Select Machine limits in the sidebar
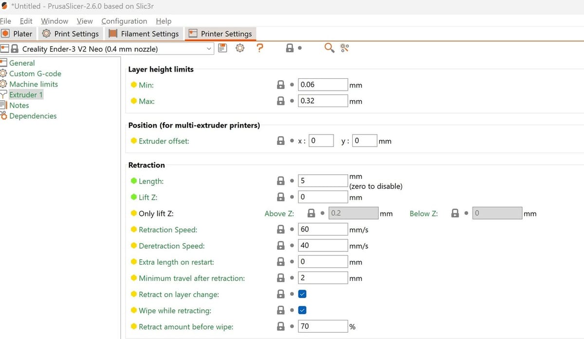This screenshot has height=339, width=584. point(34,84)
